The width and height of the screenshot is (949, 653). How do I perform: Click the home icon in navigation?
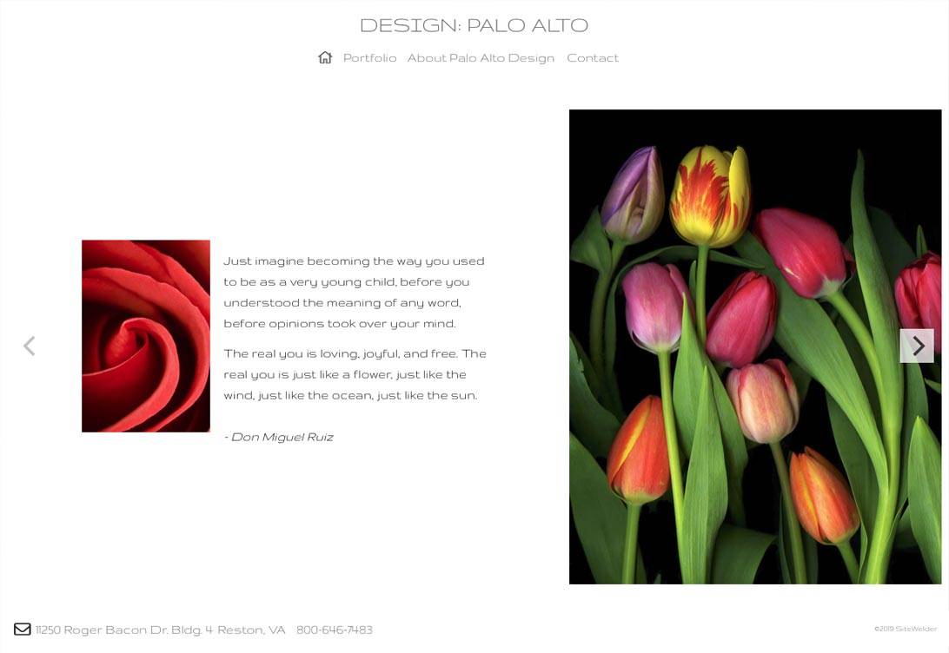pos(325,57)
